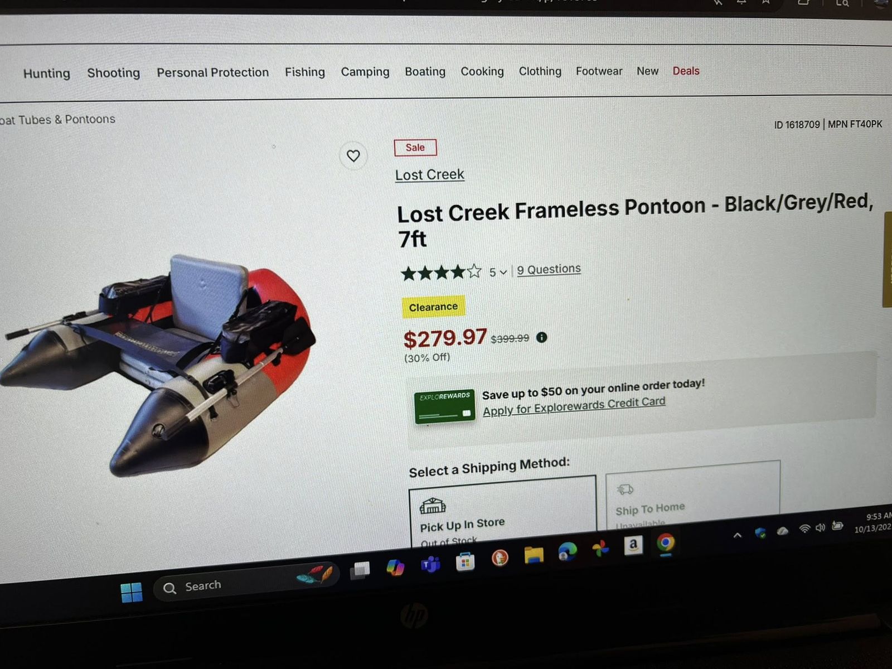The height and width of the screenshot is (669, 892).
Task: Click the pontoon boat product image
Action: pos(159,362)
